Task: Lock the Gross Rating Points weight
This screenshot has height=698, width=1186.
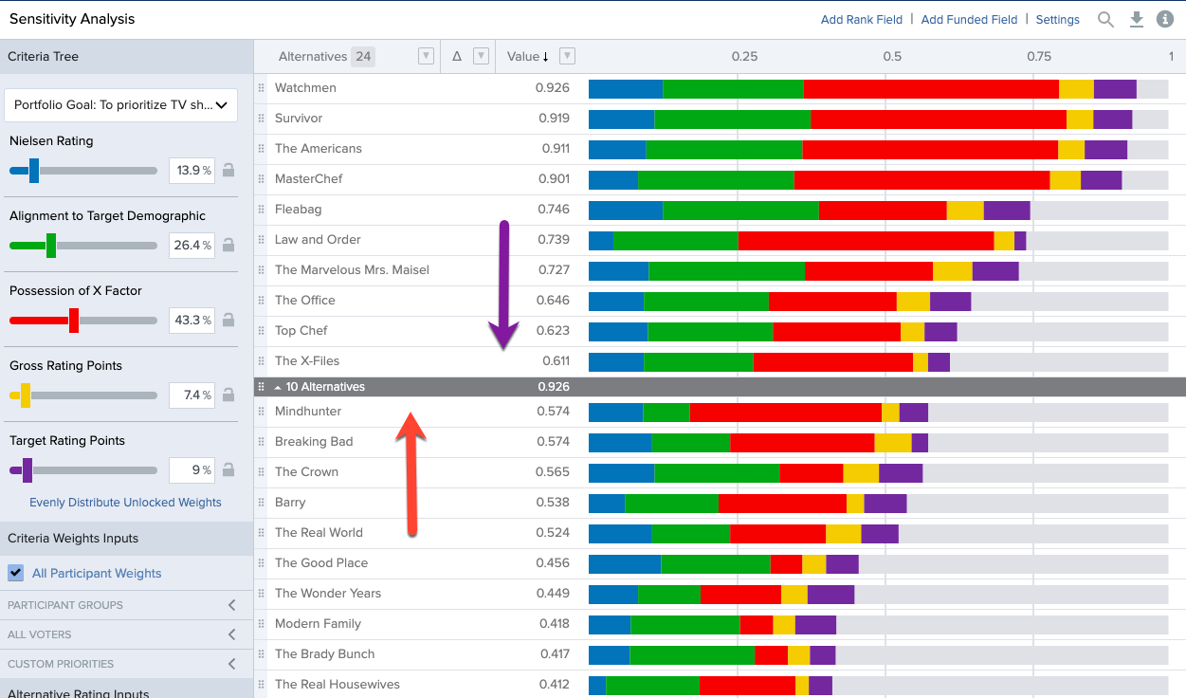Action: (228, 395)
